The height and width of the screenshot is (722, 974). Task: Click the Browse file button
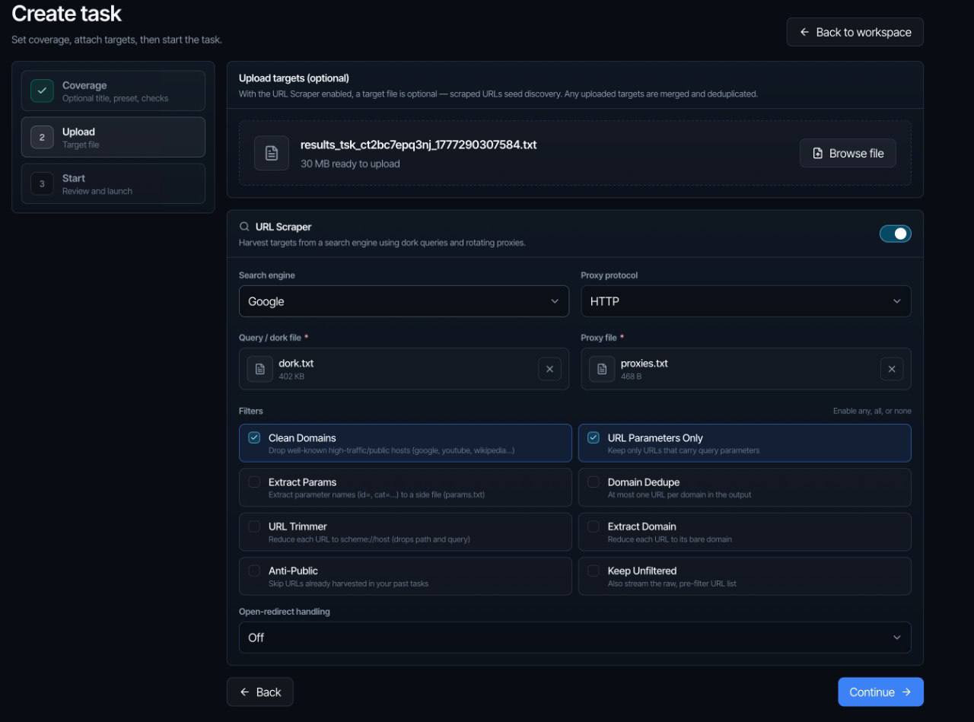pyautogui.click(x=848, y=153)
